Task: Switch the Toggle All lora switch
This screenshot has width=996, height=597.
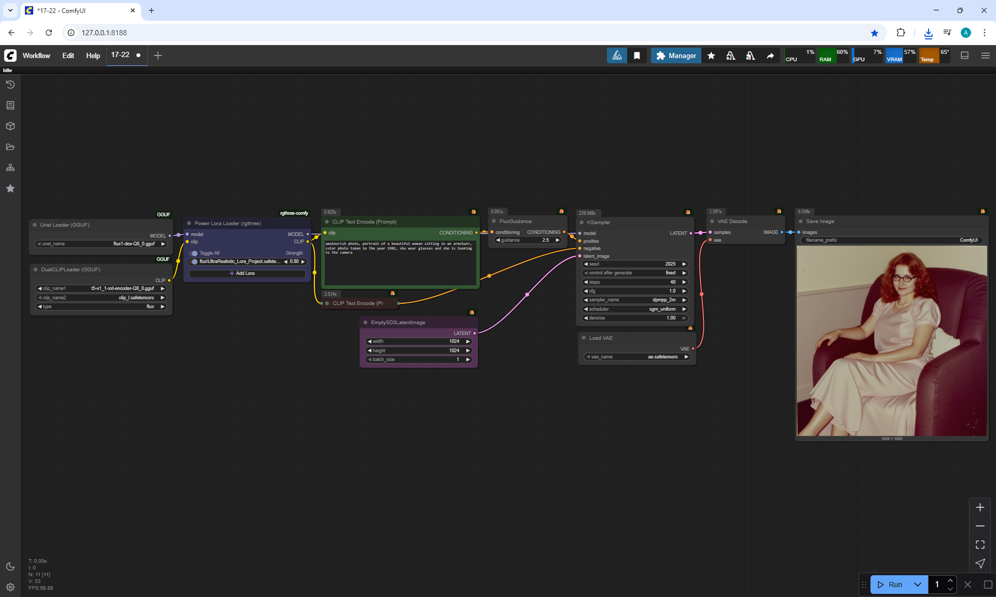Action: (x=195, y=253)
